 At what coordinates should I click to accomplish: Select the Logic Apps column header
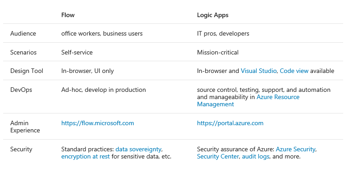[x=213, y=15]
